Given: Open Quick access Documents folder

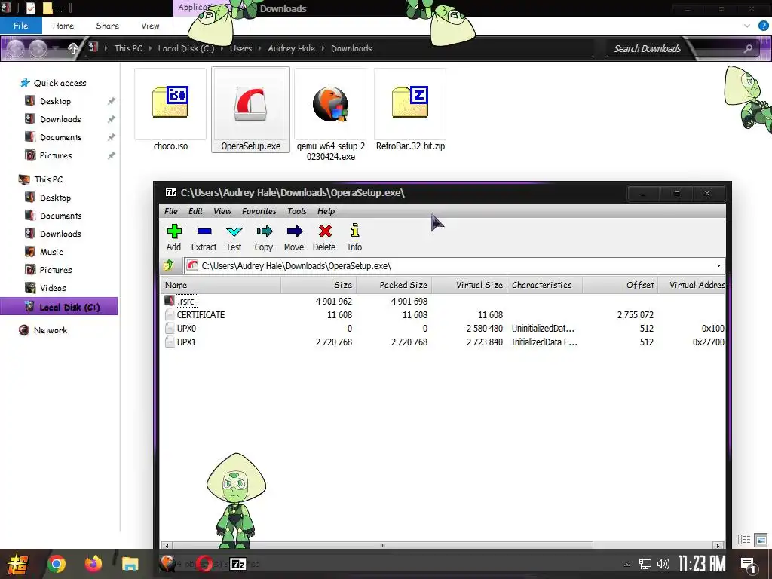Looking at the screenshot, I should pyautogui.click(x=60, y=137).
